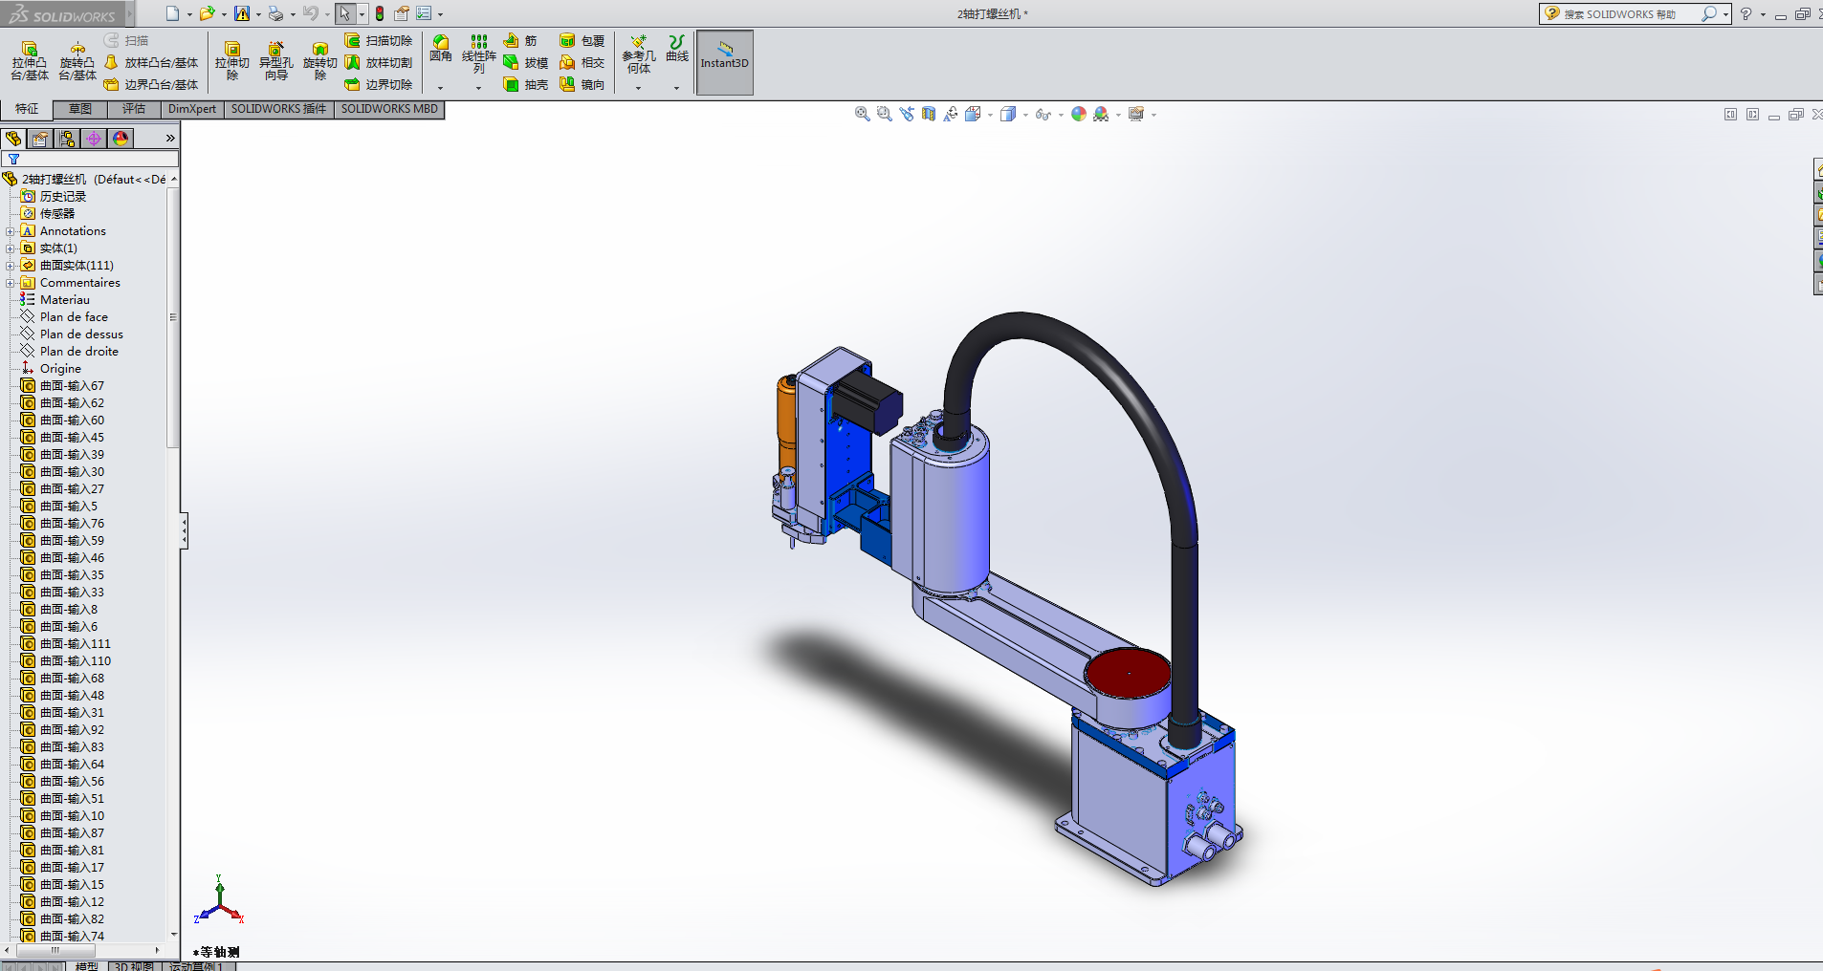Expand the Annotations tree node
The width and height of the screenshot is (1823, 971).
(x=10, y=231)
